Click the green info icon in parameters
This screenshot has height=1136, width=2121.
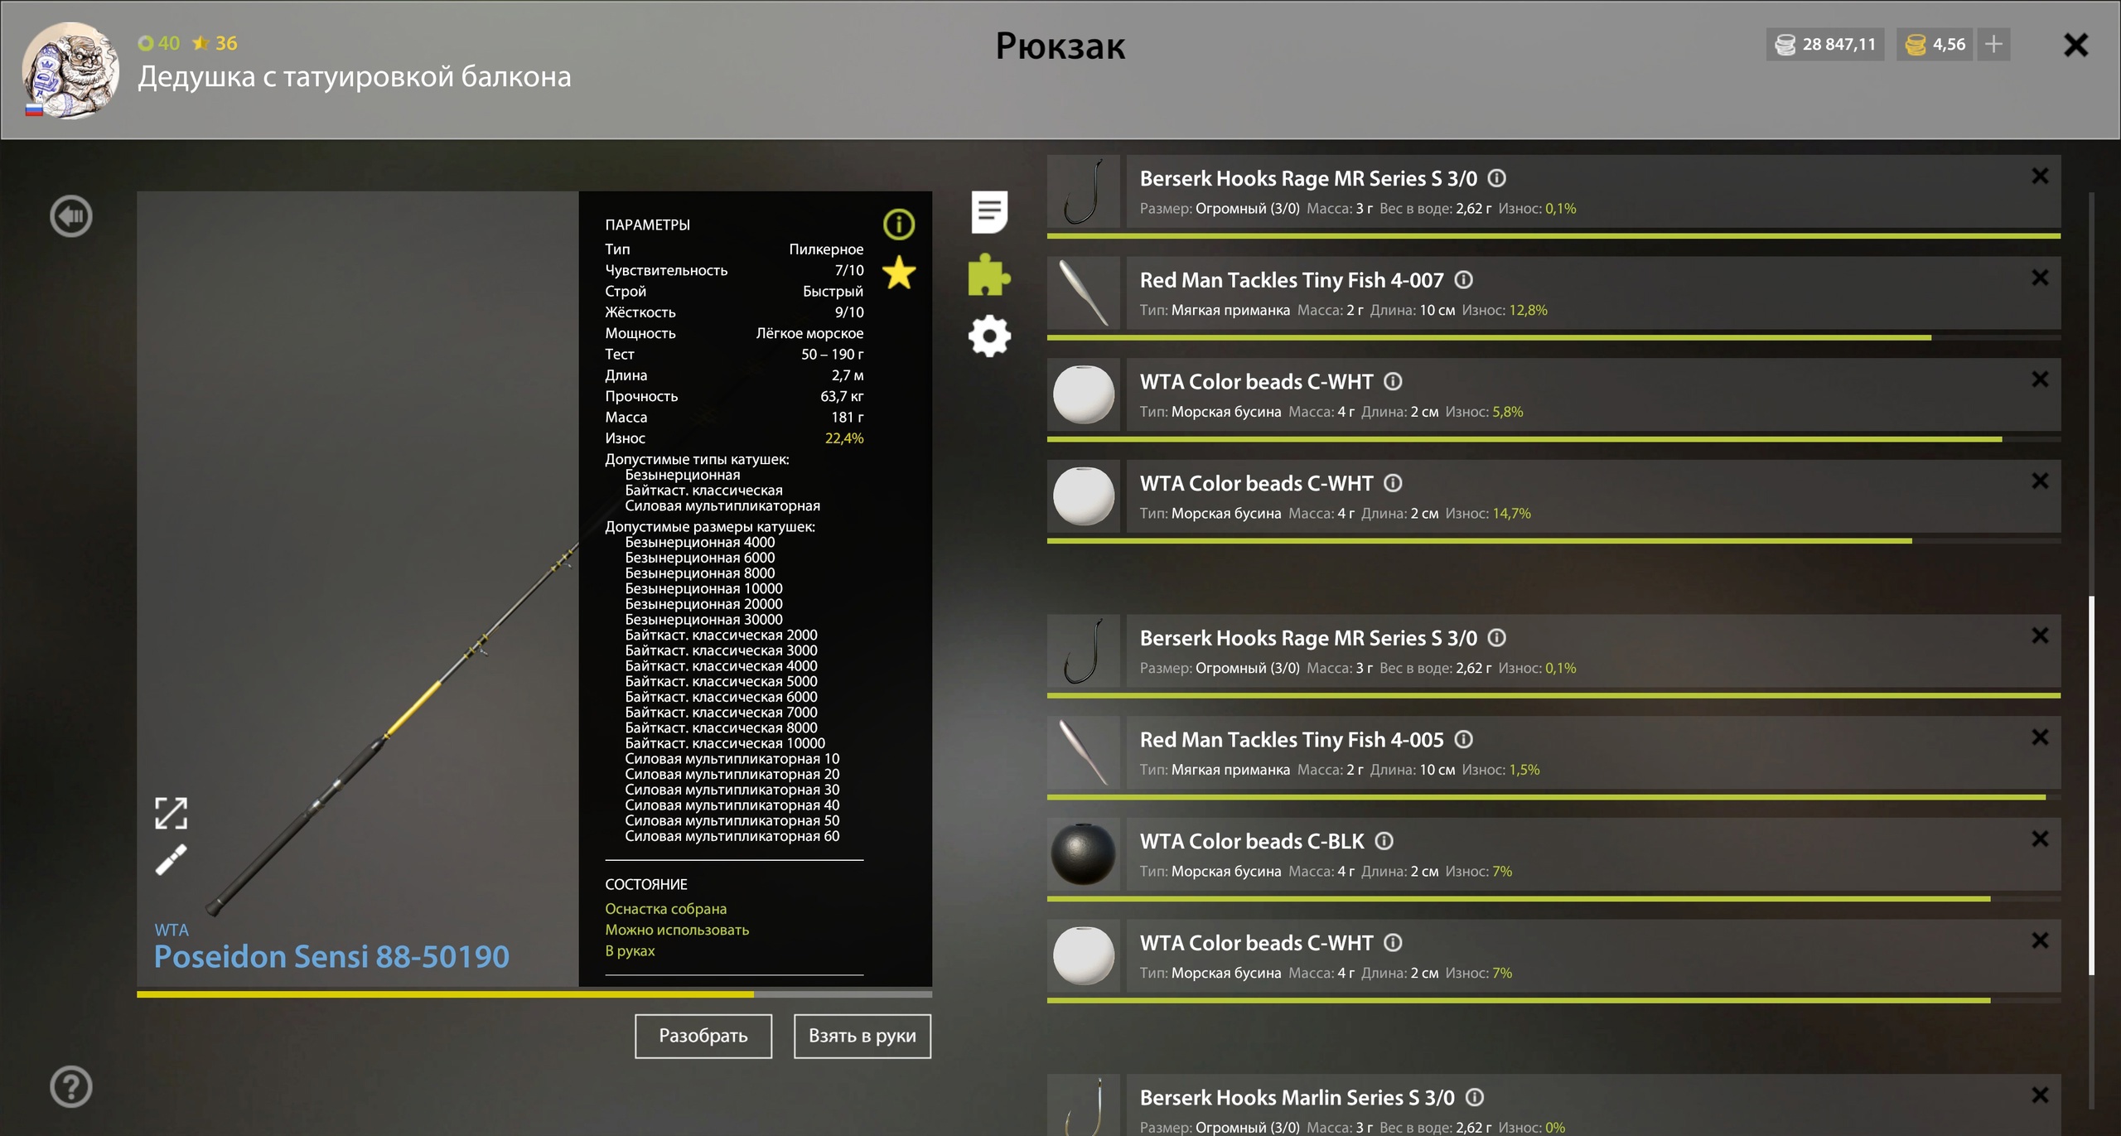coord(899,224)
